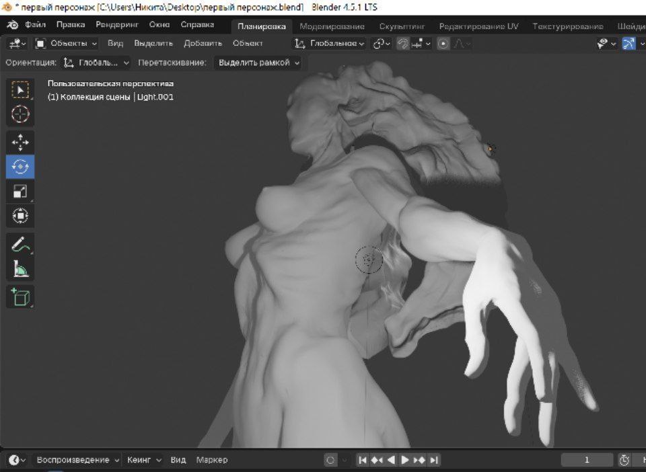
Task: Jump to the first frame button
Action: [363, 460]
